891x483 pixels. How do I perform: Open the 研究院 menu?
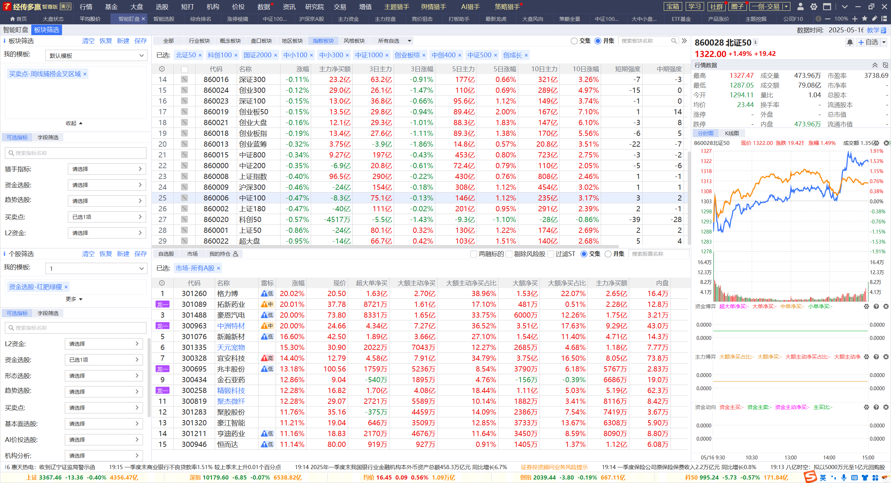point(314,7)
